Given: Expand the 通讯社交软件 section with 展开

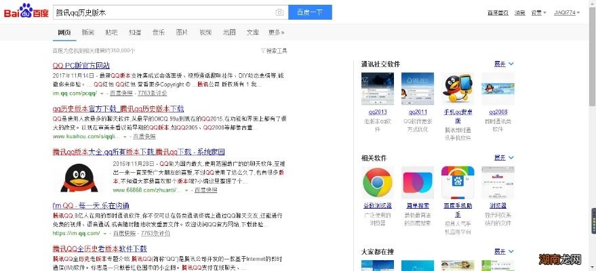Looking at the screenshot, I should 504,64.
